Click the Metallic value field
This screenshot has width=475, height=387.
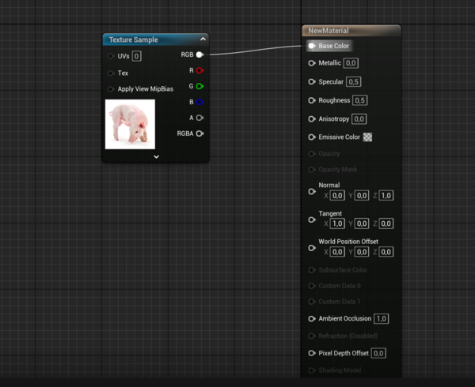point(351,63)
